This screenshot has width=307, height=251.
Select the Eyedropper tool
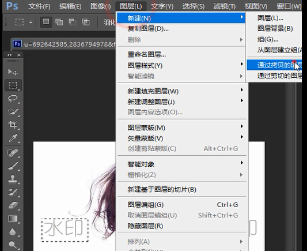[x=13, y=138]
